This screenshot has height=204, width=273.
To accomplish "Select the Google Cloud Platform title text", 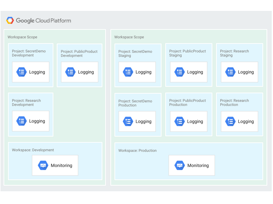I will coord(43,21).
